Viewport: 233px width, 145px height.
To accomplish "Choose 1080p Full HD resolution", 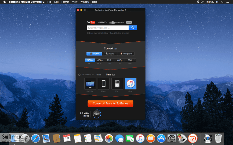I will tap(100, 60).
